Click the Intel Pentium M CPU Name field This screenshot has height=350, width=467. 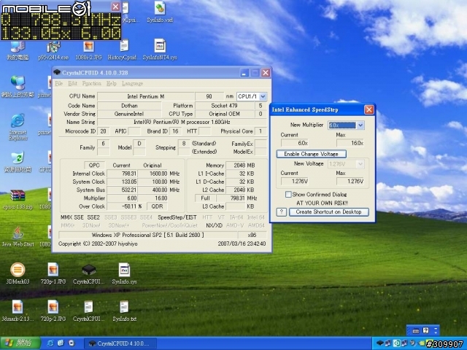146,96
